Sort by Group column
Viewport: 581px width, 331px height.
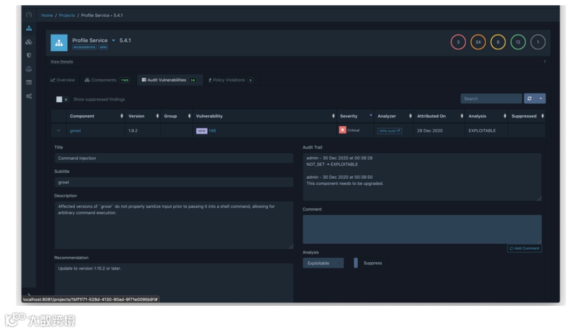pos(177,116)
